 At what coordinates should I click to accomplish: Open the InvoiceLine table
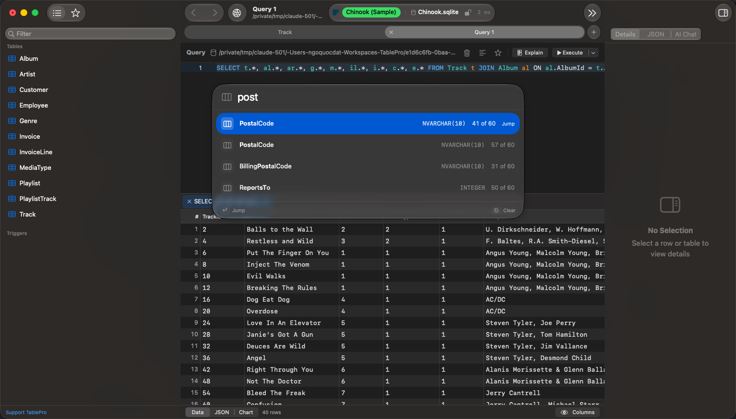coord(36,152)
